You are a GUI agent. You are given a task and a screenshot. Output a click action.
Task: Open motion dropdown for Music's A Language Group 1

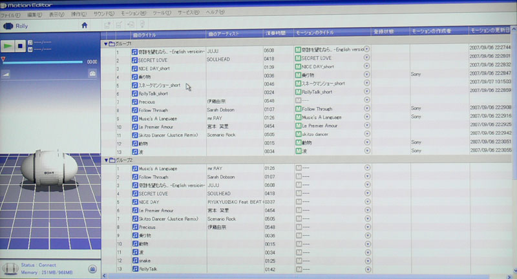coord(367,117)
